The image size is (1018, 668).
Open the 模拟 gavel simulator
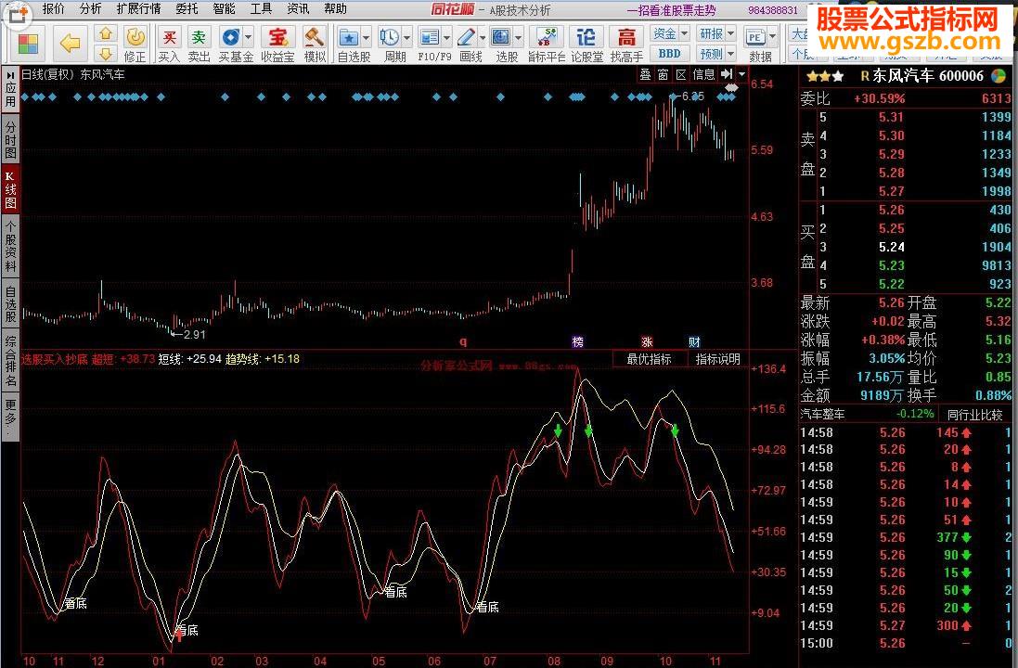[315, 45]
